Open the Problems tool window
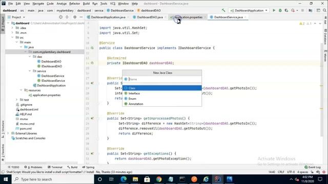The height and width of the screenshot is (184, 328). pyautogui.click(x=33, y=167)
